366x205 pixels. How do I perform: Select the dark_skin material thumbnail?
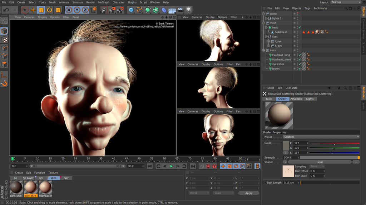16,188
